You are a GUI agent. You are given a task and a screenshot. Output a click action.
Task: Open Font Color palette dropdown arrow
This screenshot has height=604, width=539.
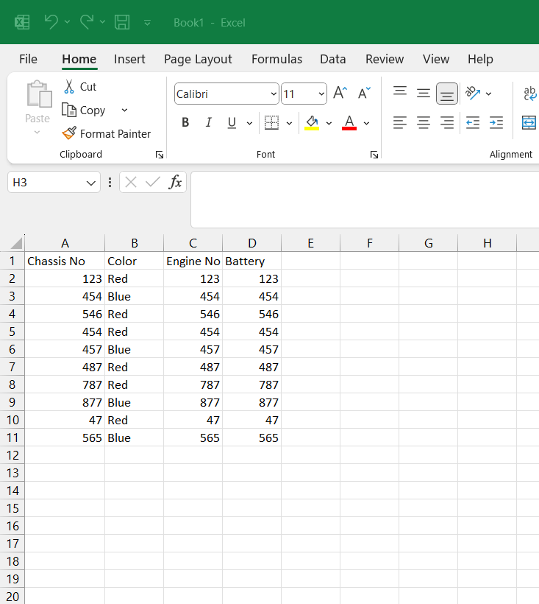(366, 123)
